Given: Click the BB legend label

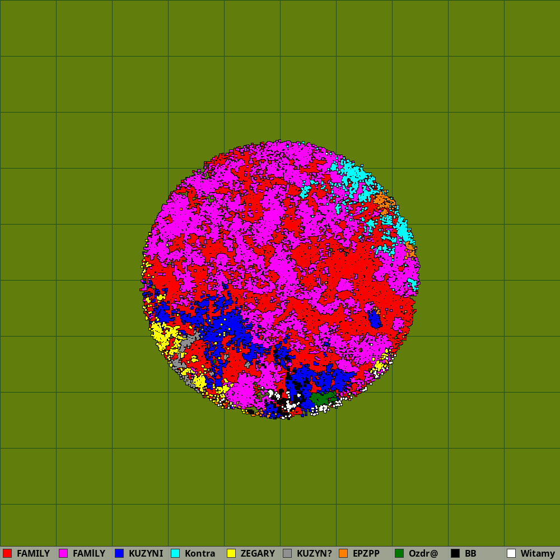Looking at the screenshot, I should (x=470, y=553).
